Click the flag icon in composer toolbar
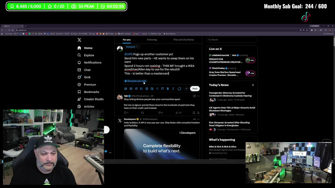 click(x=162, y=89)
